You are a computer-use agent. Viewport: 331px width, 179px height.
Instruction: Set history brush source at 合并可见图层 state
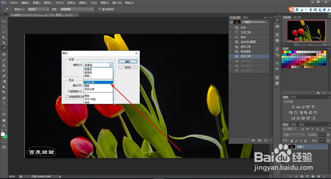click(231, 42)
